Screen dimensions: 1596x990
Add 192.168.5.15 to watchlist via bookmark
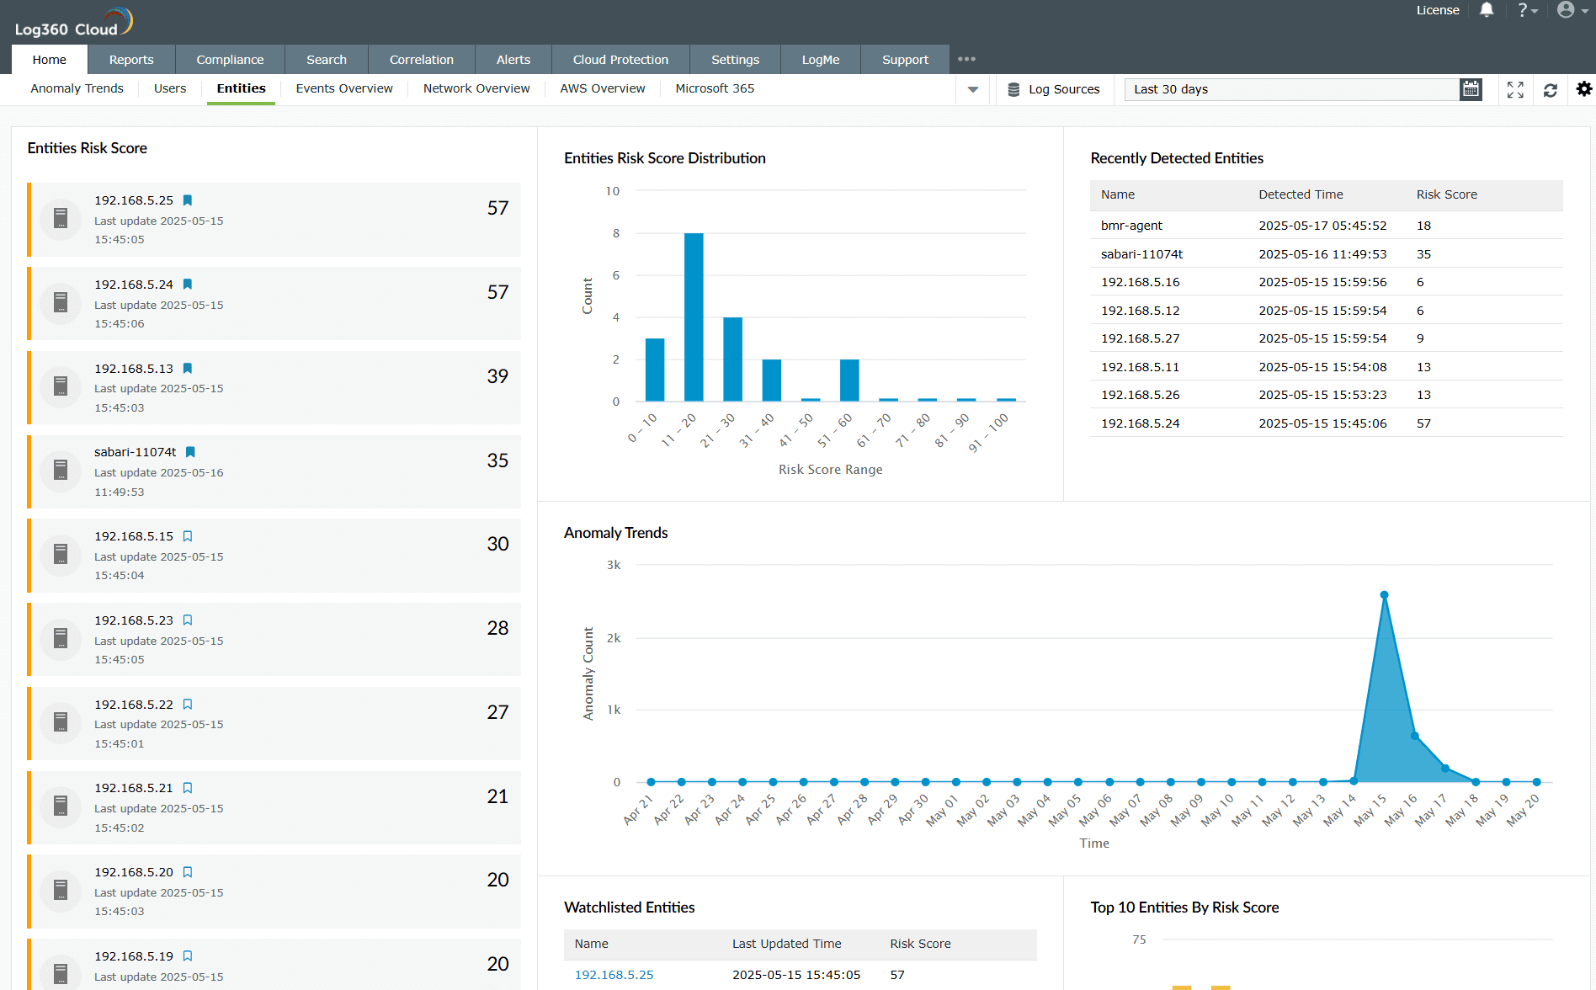pyautogui.click(x=188, y=536)
